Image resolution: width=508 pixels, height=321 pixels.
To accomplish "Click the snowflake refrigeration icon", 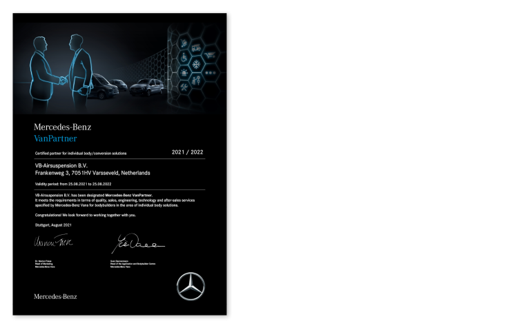I will pos(196,64).
